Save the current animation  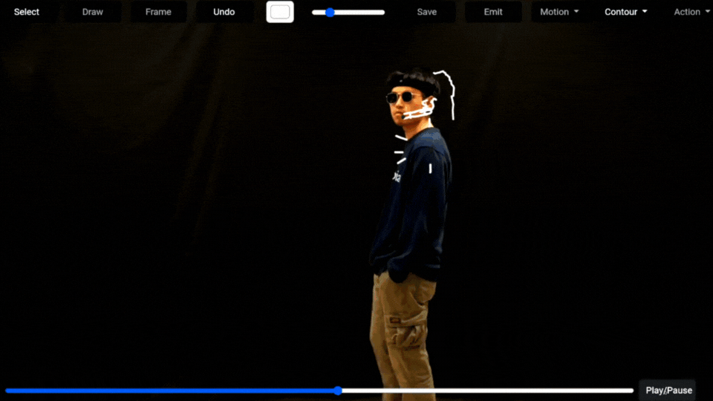click(x=427, y=12)
